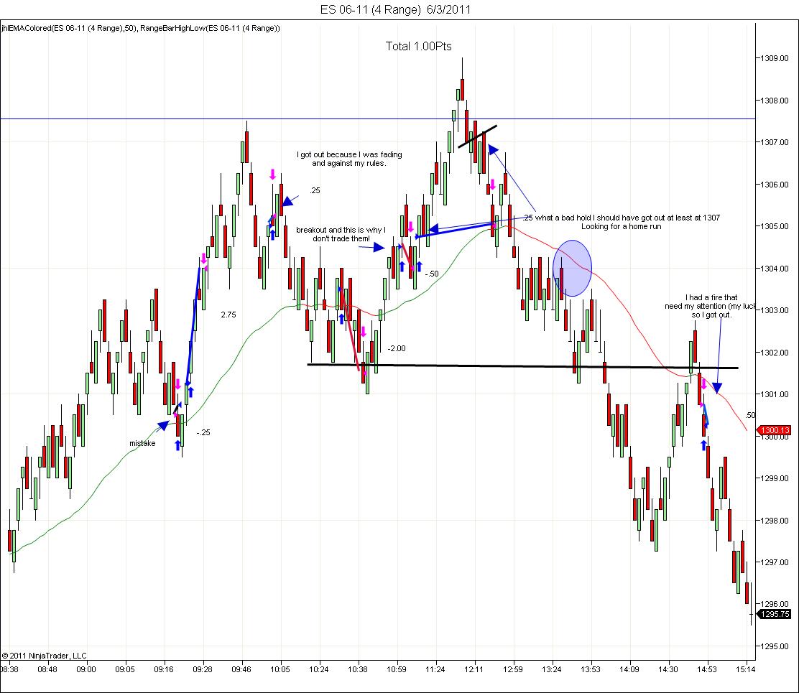Click the 1308.00 price axis label
This screenshot has height=693, width=799.
(x=774, y=101)
